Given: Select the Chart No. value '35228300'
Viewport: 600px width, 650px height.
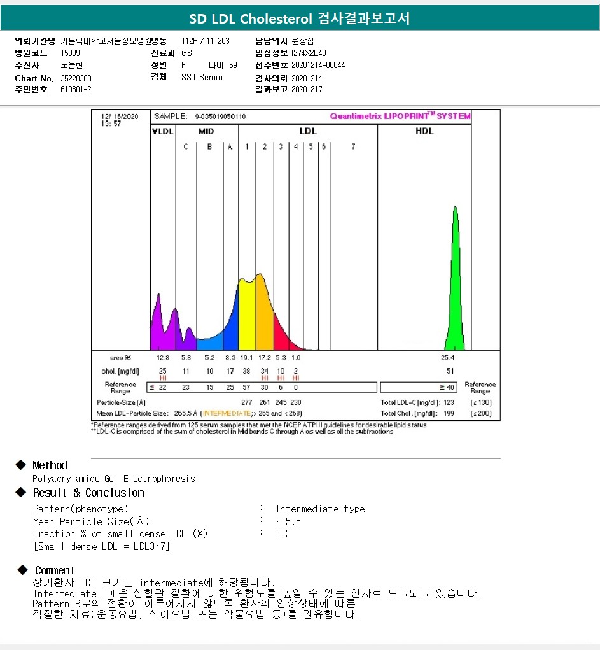Looking at the screenshot, I should (76, 78).
